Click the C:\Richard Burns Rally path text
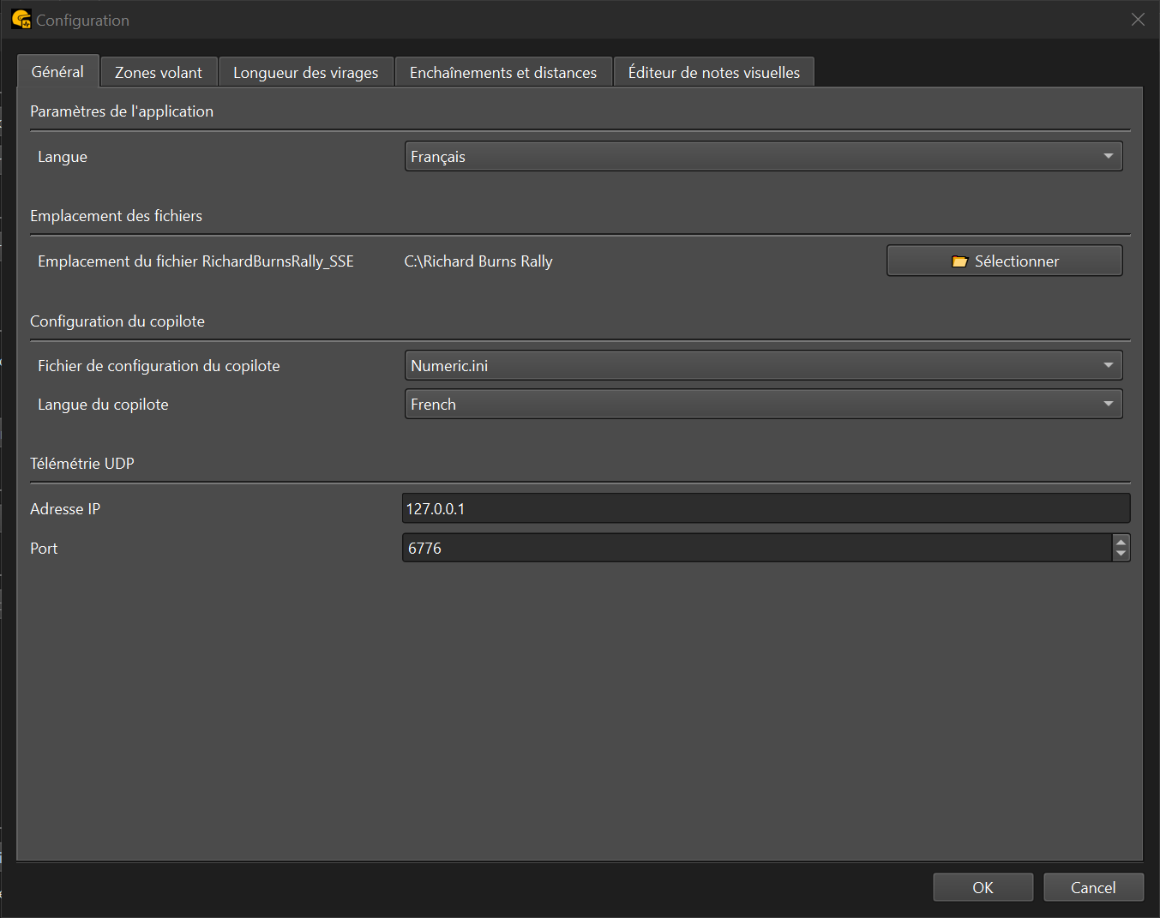Viewport: 1160px width, 918px height. 478,261
